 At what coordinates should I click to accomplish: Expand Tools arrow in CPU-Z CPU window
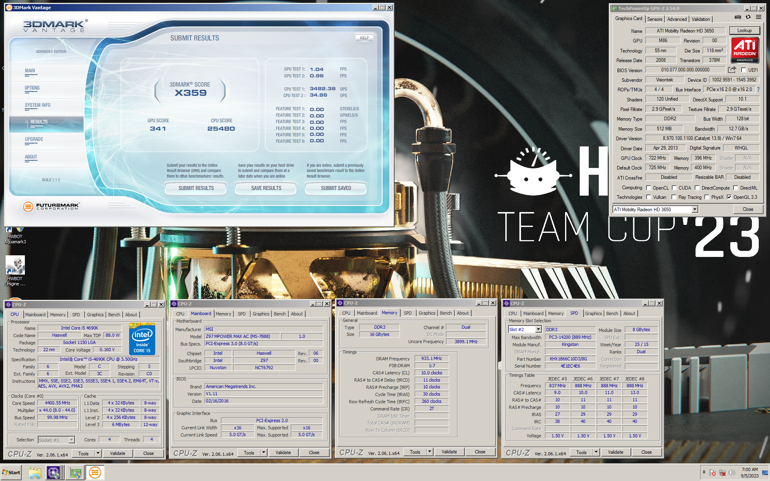(98, 453)
